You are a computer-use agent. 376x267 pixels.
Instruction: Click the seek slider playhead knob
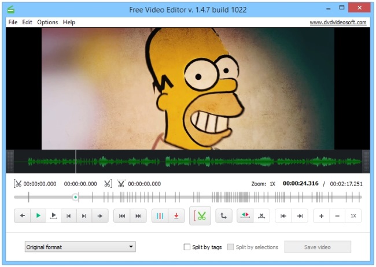(x=76, y=197)
